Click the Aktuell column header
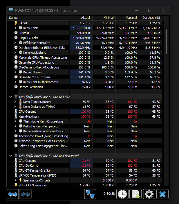This screenshot has width=179, height=204. [x=81, y=18]
